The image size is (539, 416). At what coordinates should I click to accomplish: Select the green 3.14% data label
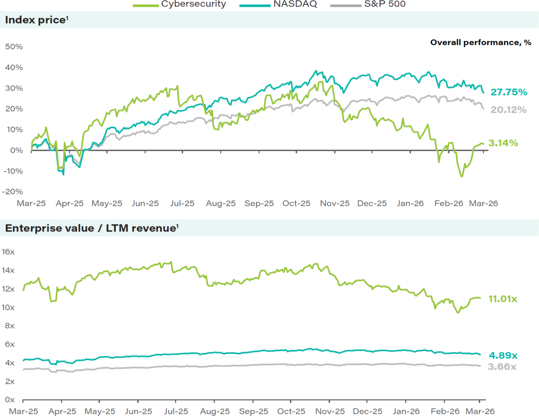[x=504, y=143]
